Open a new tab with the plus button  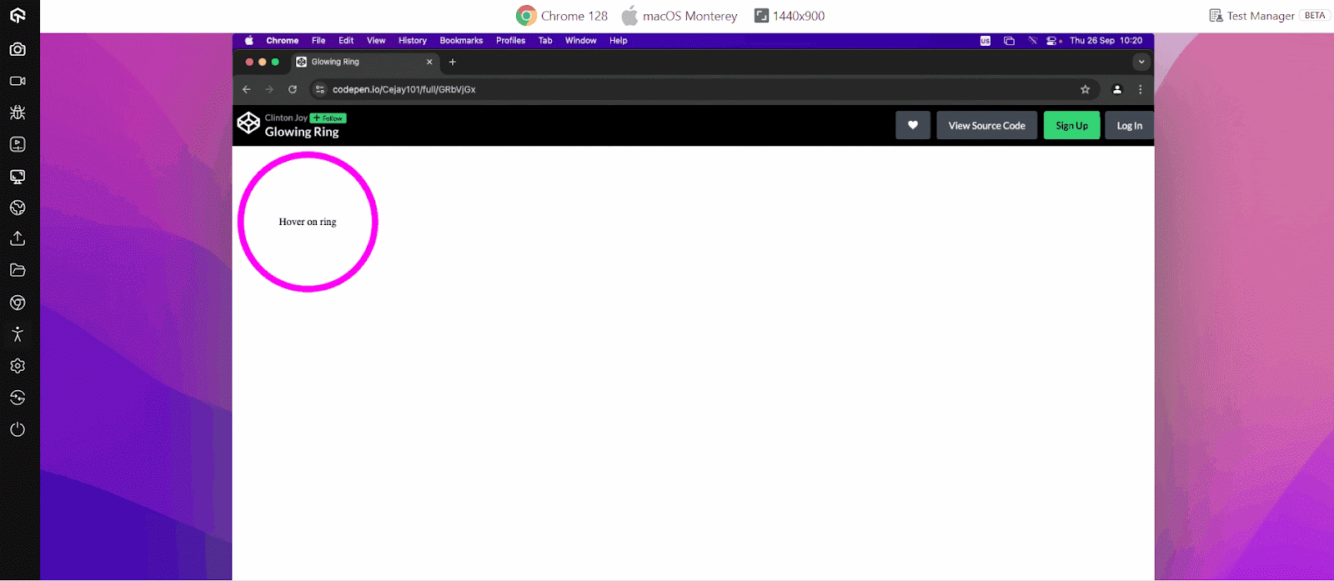(x=453, y=62)
